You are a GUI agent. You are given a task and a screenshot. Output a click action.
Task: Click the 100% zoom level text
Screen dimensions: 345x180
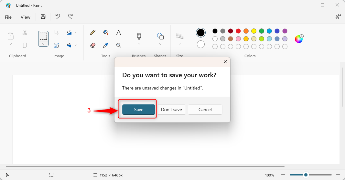(x=270, y=175)
